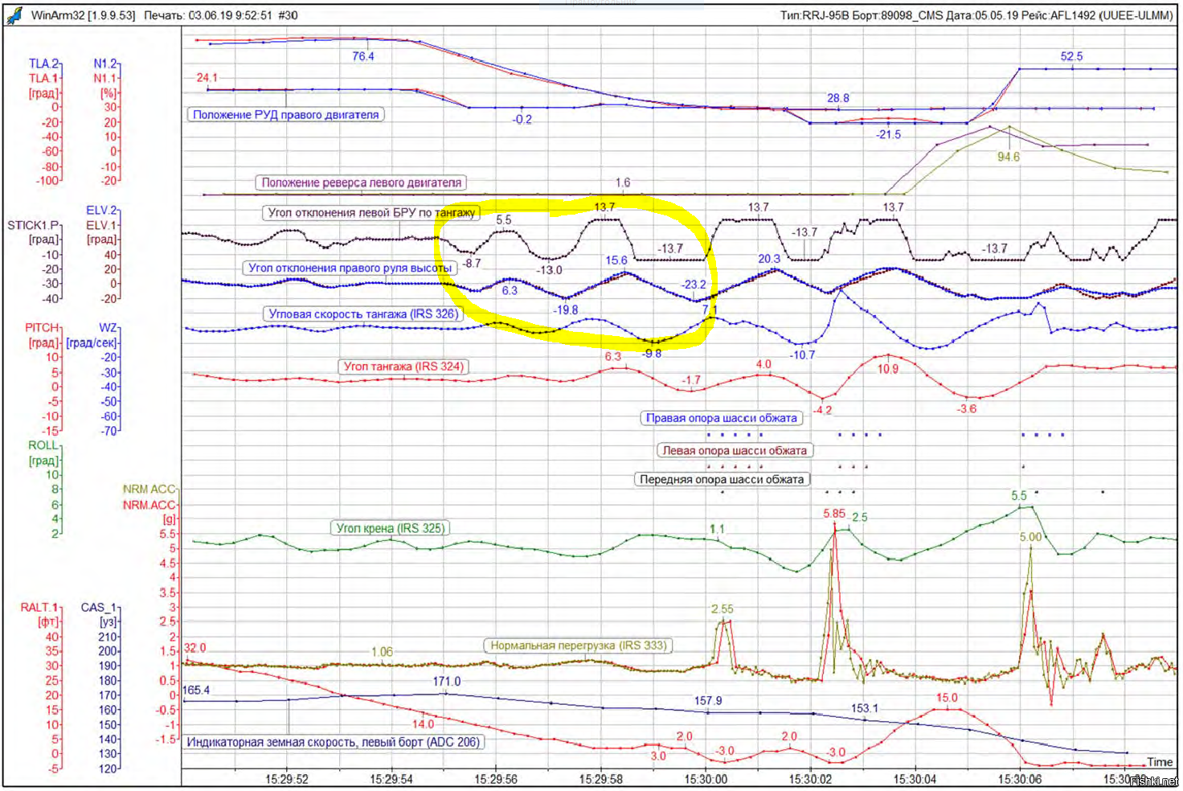1183x791 pixels.
Task: Click the airspeed value label 153.1
Action: (x=865, y=708)
